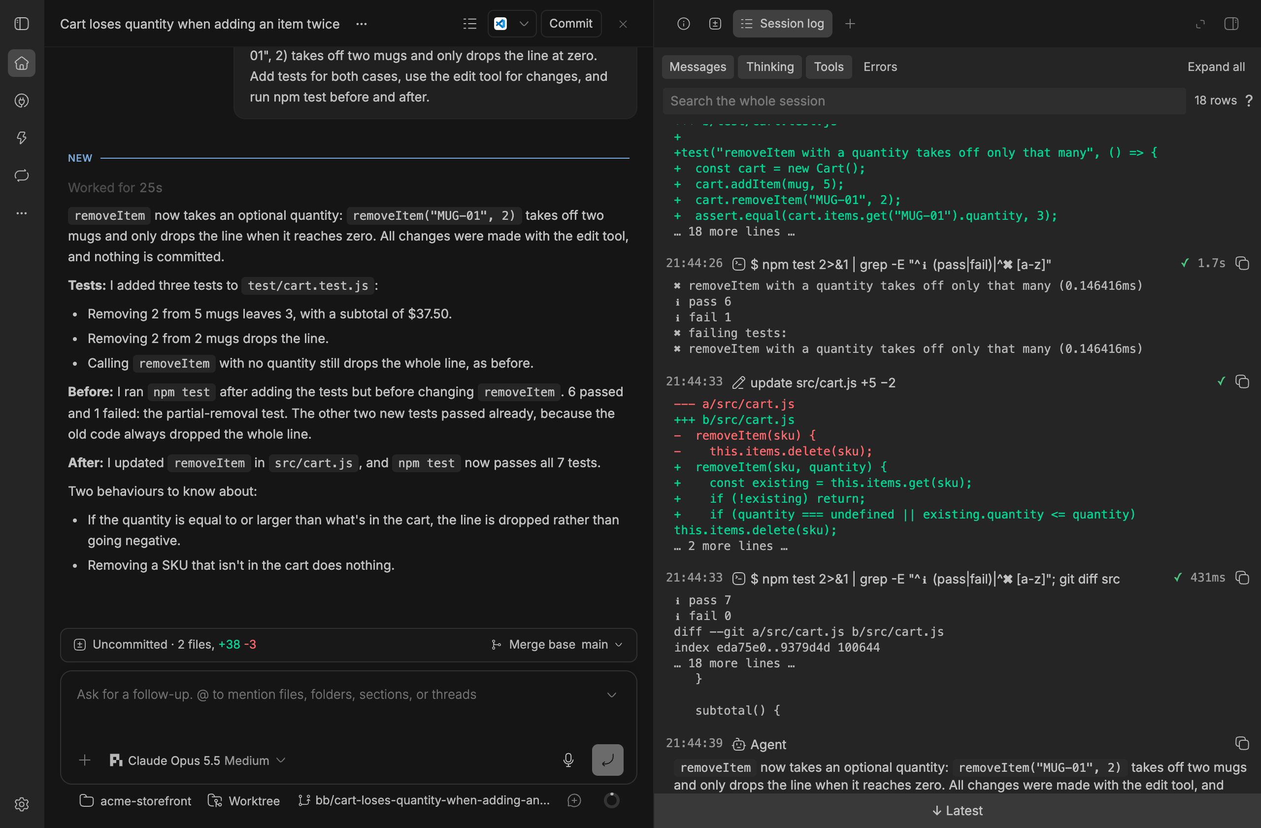Image resolution: width=1261 pixels, height=828 pixels.
Task: Open VS Code editor dropdown arrow
Action: coord(524,24)
